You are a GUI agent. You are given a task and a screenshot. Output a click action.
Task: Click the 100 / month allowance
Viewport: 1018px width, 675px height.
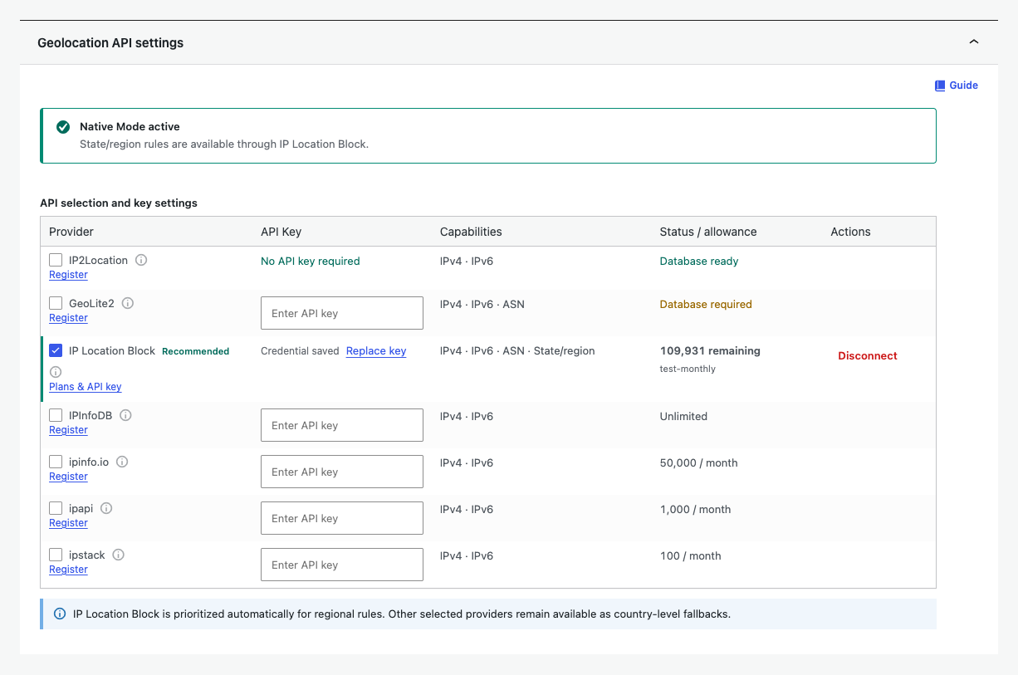691,555
